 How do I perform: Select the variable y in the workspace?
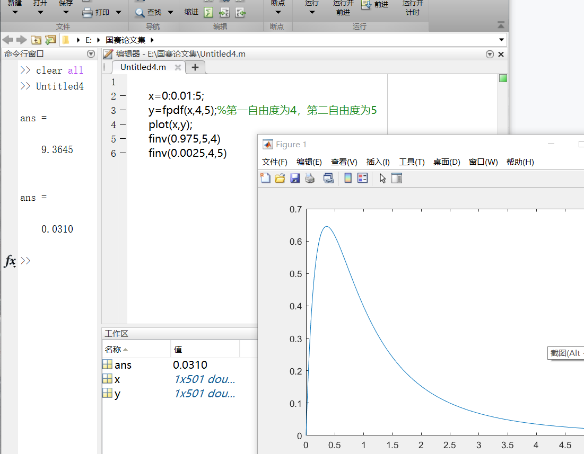[x=118, y=394]
